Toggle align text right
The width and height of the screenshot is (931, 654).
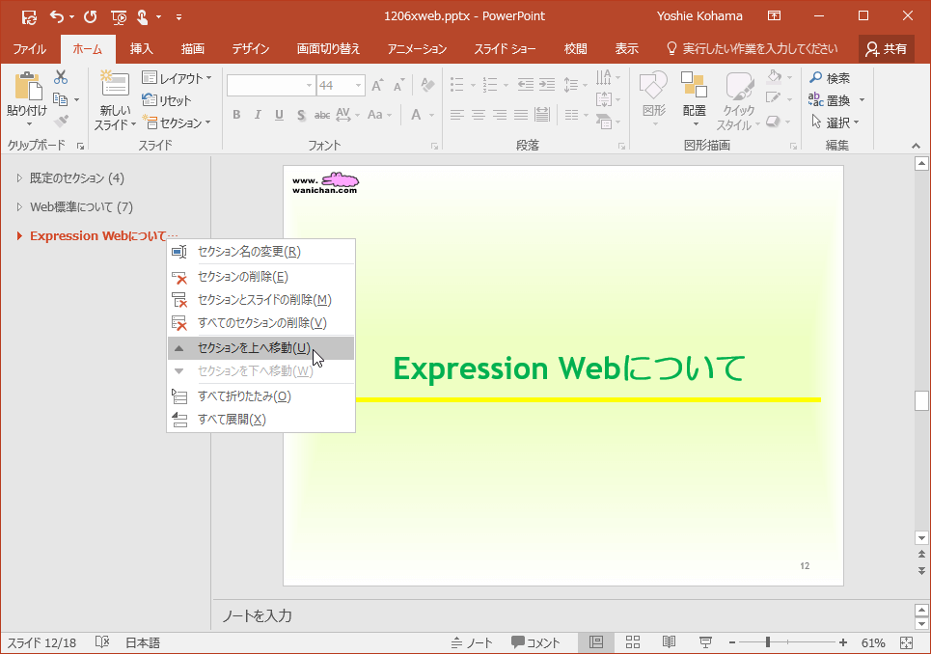point(500,115)
